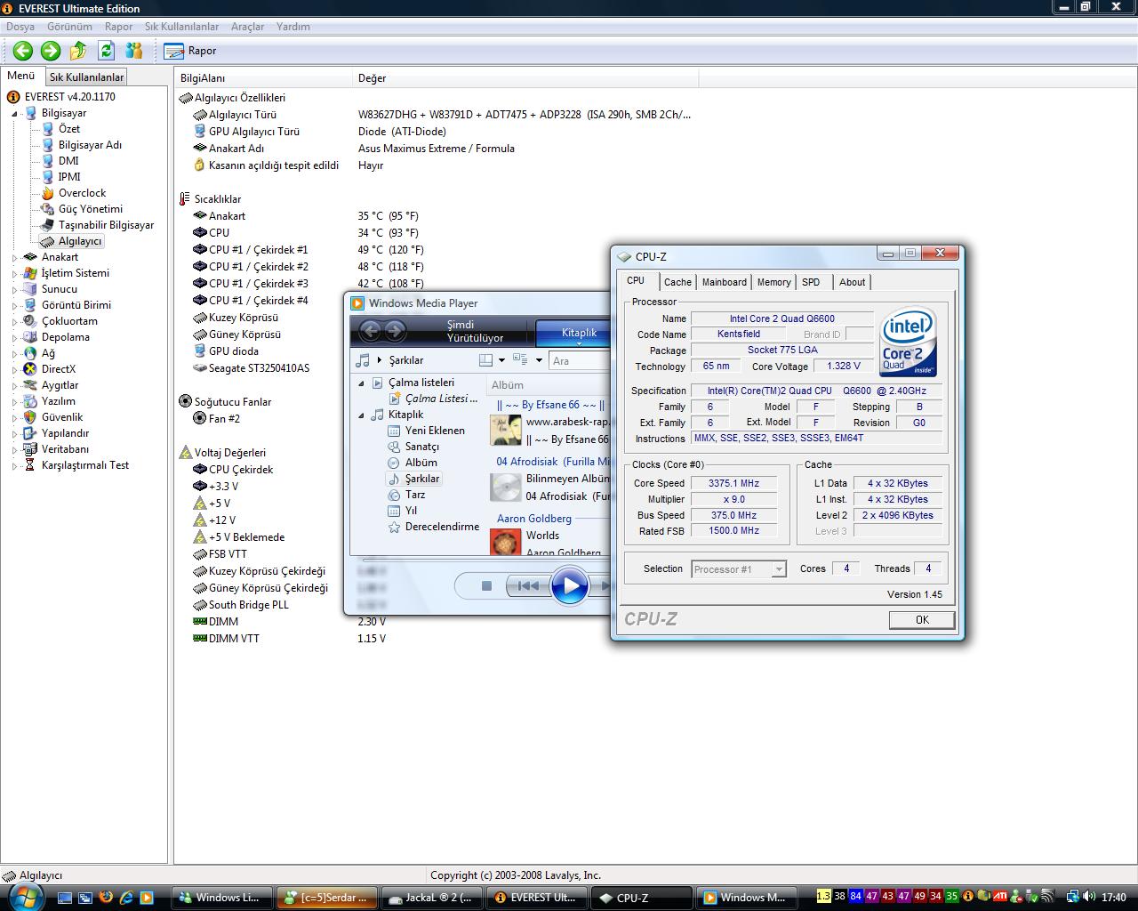Click the Intel Core 2 Quad logo in CPU-Z
This screenshot has width=1138, height=911.
908,342
